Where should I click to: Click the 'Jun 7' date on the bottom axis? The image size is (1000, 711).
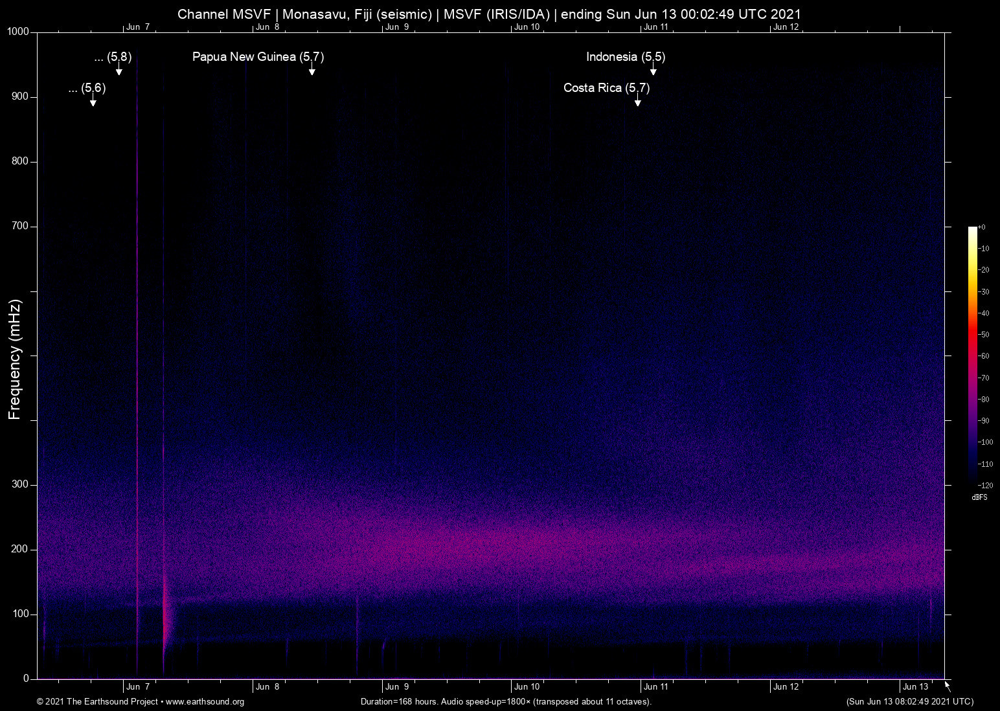pyautogui.click(x=138, y=687)
